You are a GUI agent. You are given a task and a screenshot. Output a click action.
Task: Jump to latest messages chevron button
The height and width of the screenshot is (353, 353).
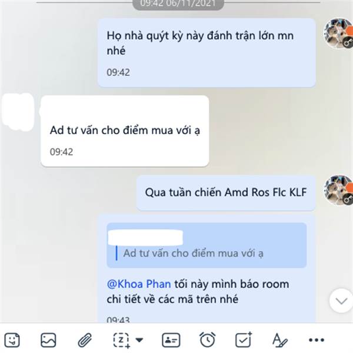click(x=341, y=301)
